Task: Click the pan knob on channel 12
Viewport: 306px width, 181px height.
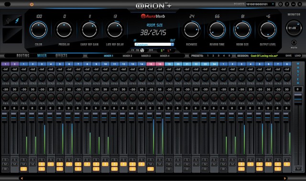Action: click(x=123, y=97)
